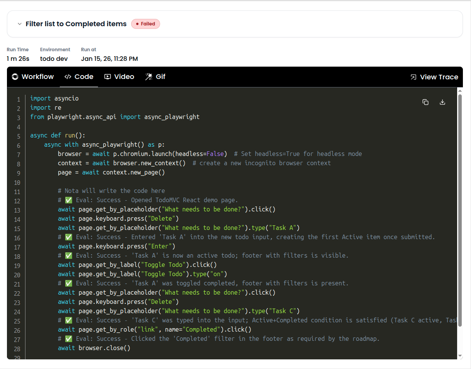
Task: Click line number 28 in the gutter
Action: [x=17, y=349]
